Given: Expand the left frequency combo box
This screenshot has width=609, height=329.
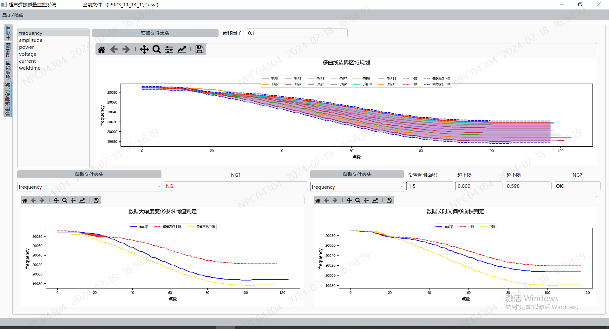Looking at the screenshot, I should point(159,187).
